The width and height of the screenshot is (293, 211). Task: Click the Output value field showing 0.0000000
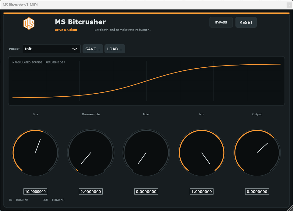click(257, 191)
